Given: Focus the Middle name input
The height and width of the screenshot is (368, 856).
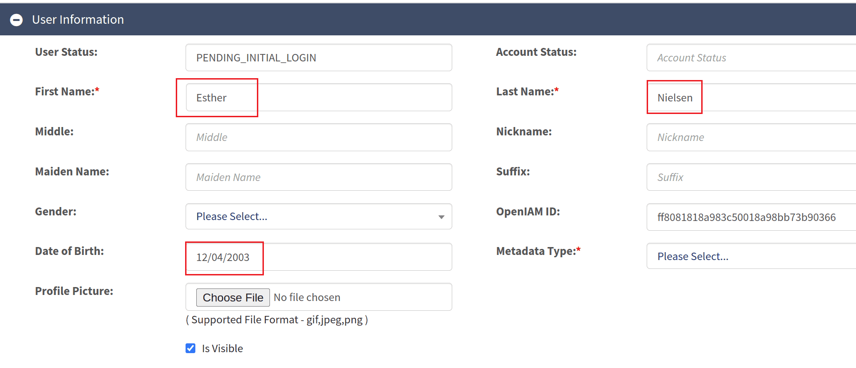Looking at the screenshot, I should pos(318,137).
